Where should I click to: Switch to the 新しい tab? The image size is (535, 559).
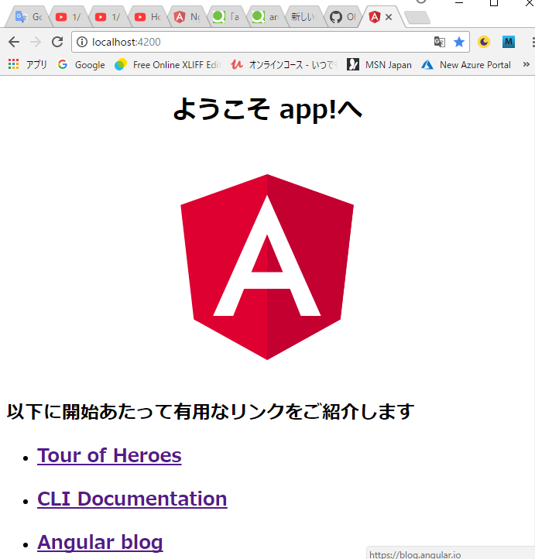tap(304, 17)
